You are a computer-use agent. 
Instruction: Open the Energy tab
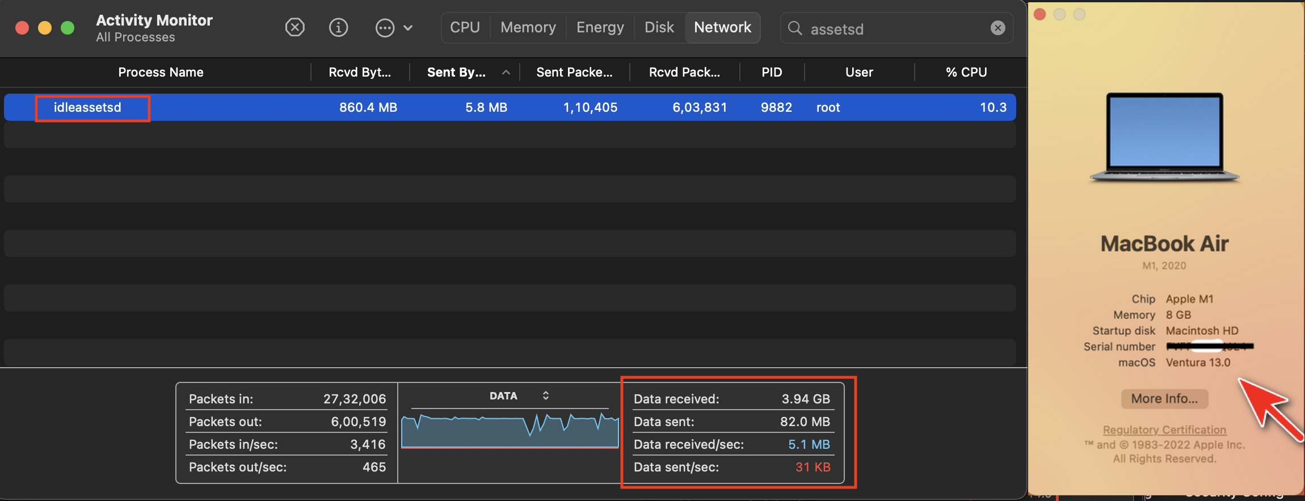point(600,27)
